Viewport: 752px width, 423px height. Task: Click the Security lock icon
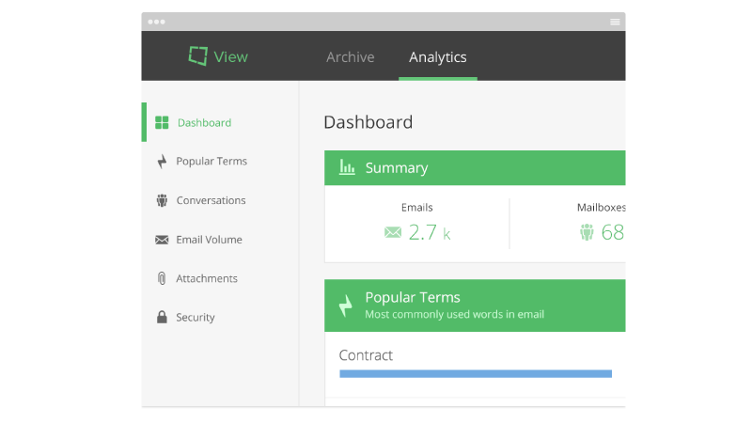(x=162, y=317)
